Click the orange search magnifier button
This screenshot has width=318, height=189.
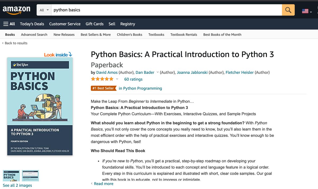(x=288, y=10)
